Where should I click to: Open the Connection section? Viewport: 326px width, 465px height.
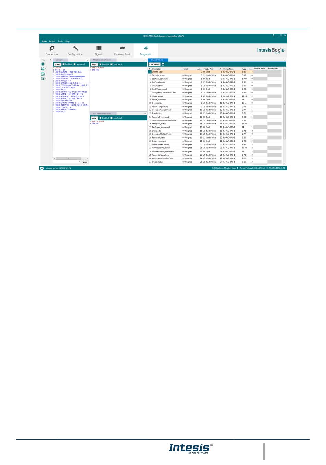tap(51, 51)
